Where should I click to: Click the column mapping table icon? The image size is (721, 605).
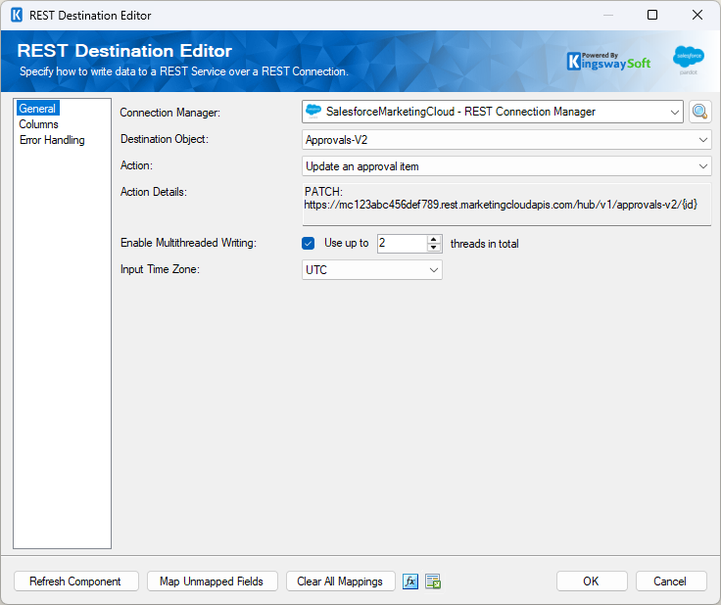click(x=433, y=582)
